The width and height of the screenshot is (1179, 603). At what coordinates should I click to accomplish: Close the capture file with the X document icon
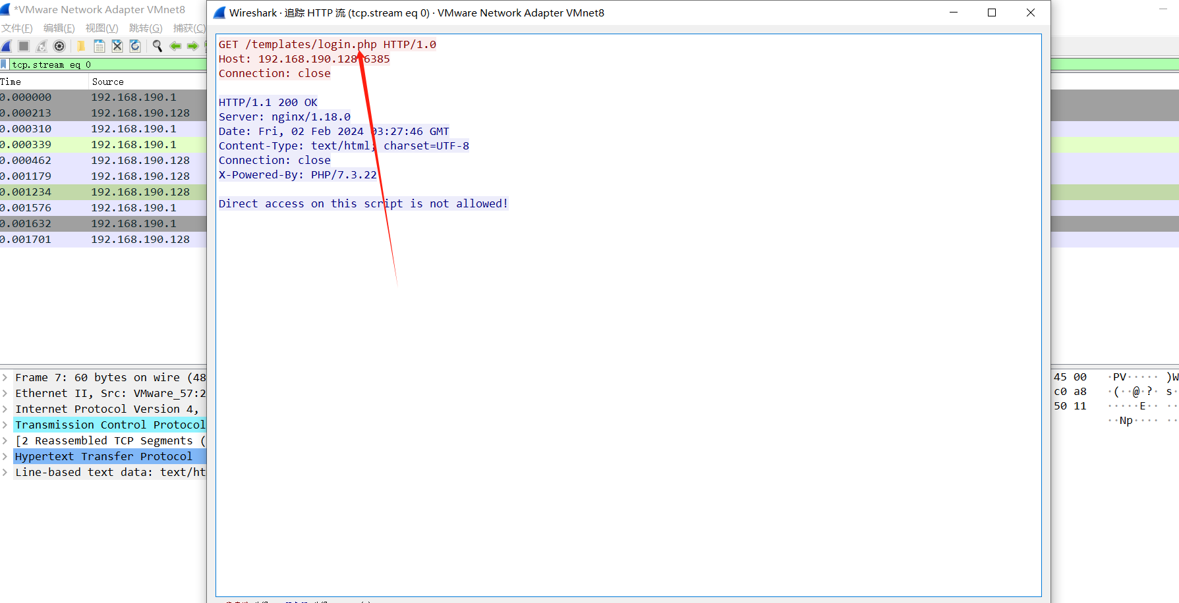click(117, 46)
